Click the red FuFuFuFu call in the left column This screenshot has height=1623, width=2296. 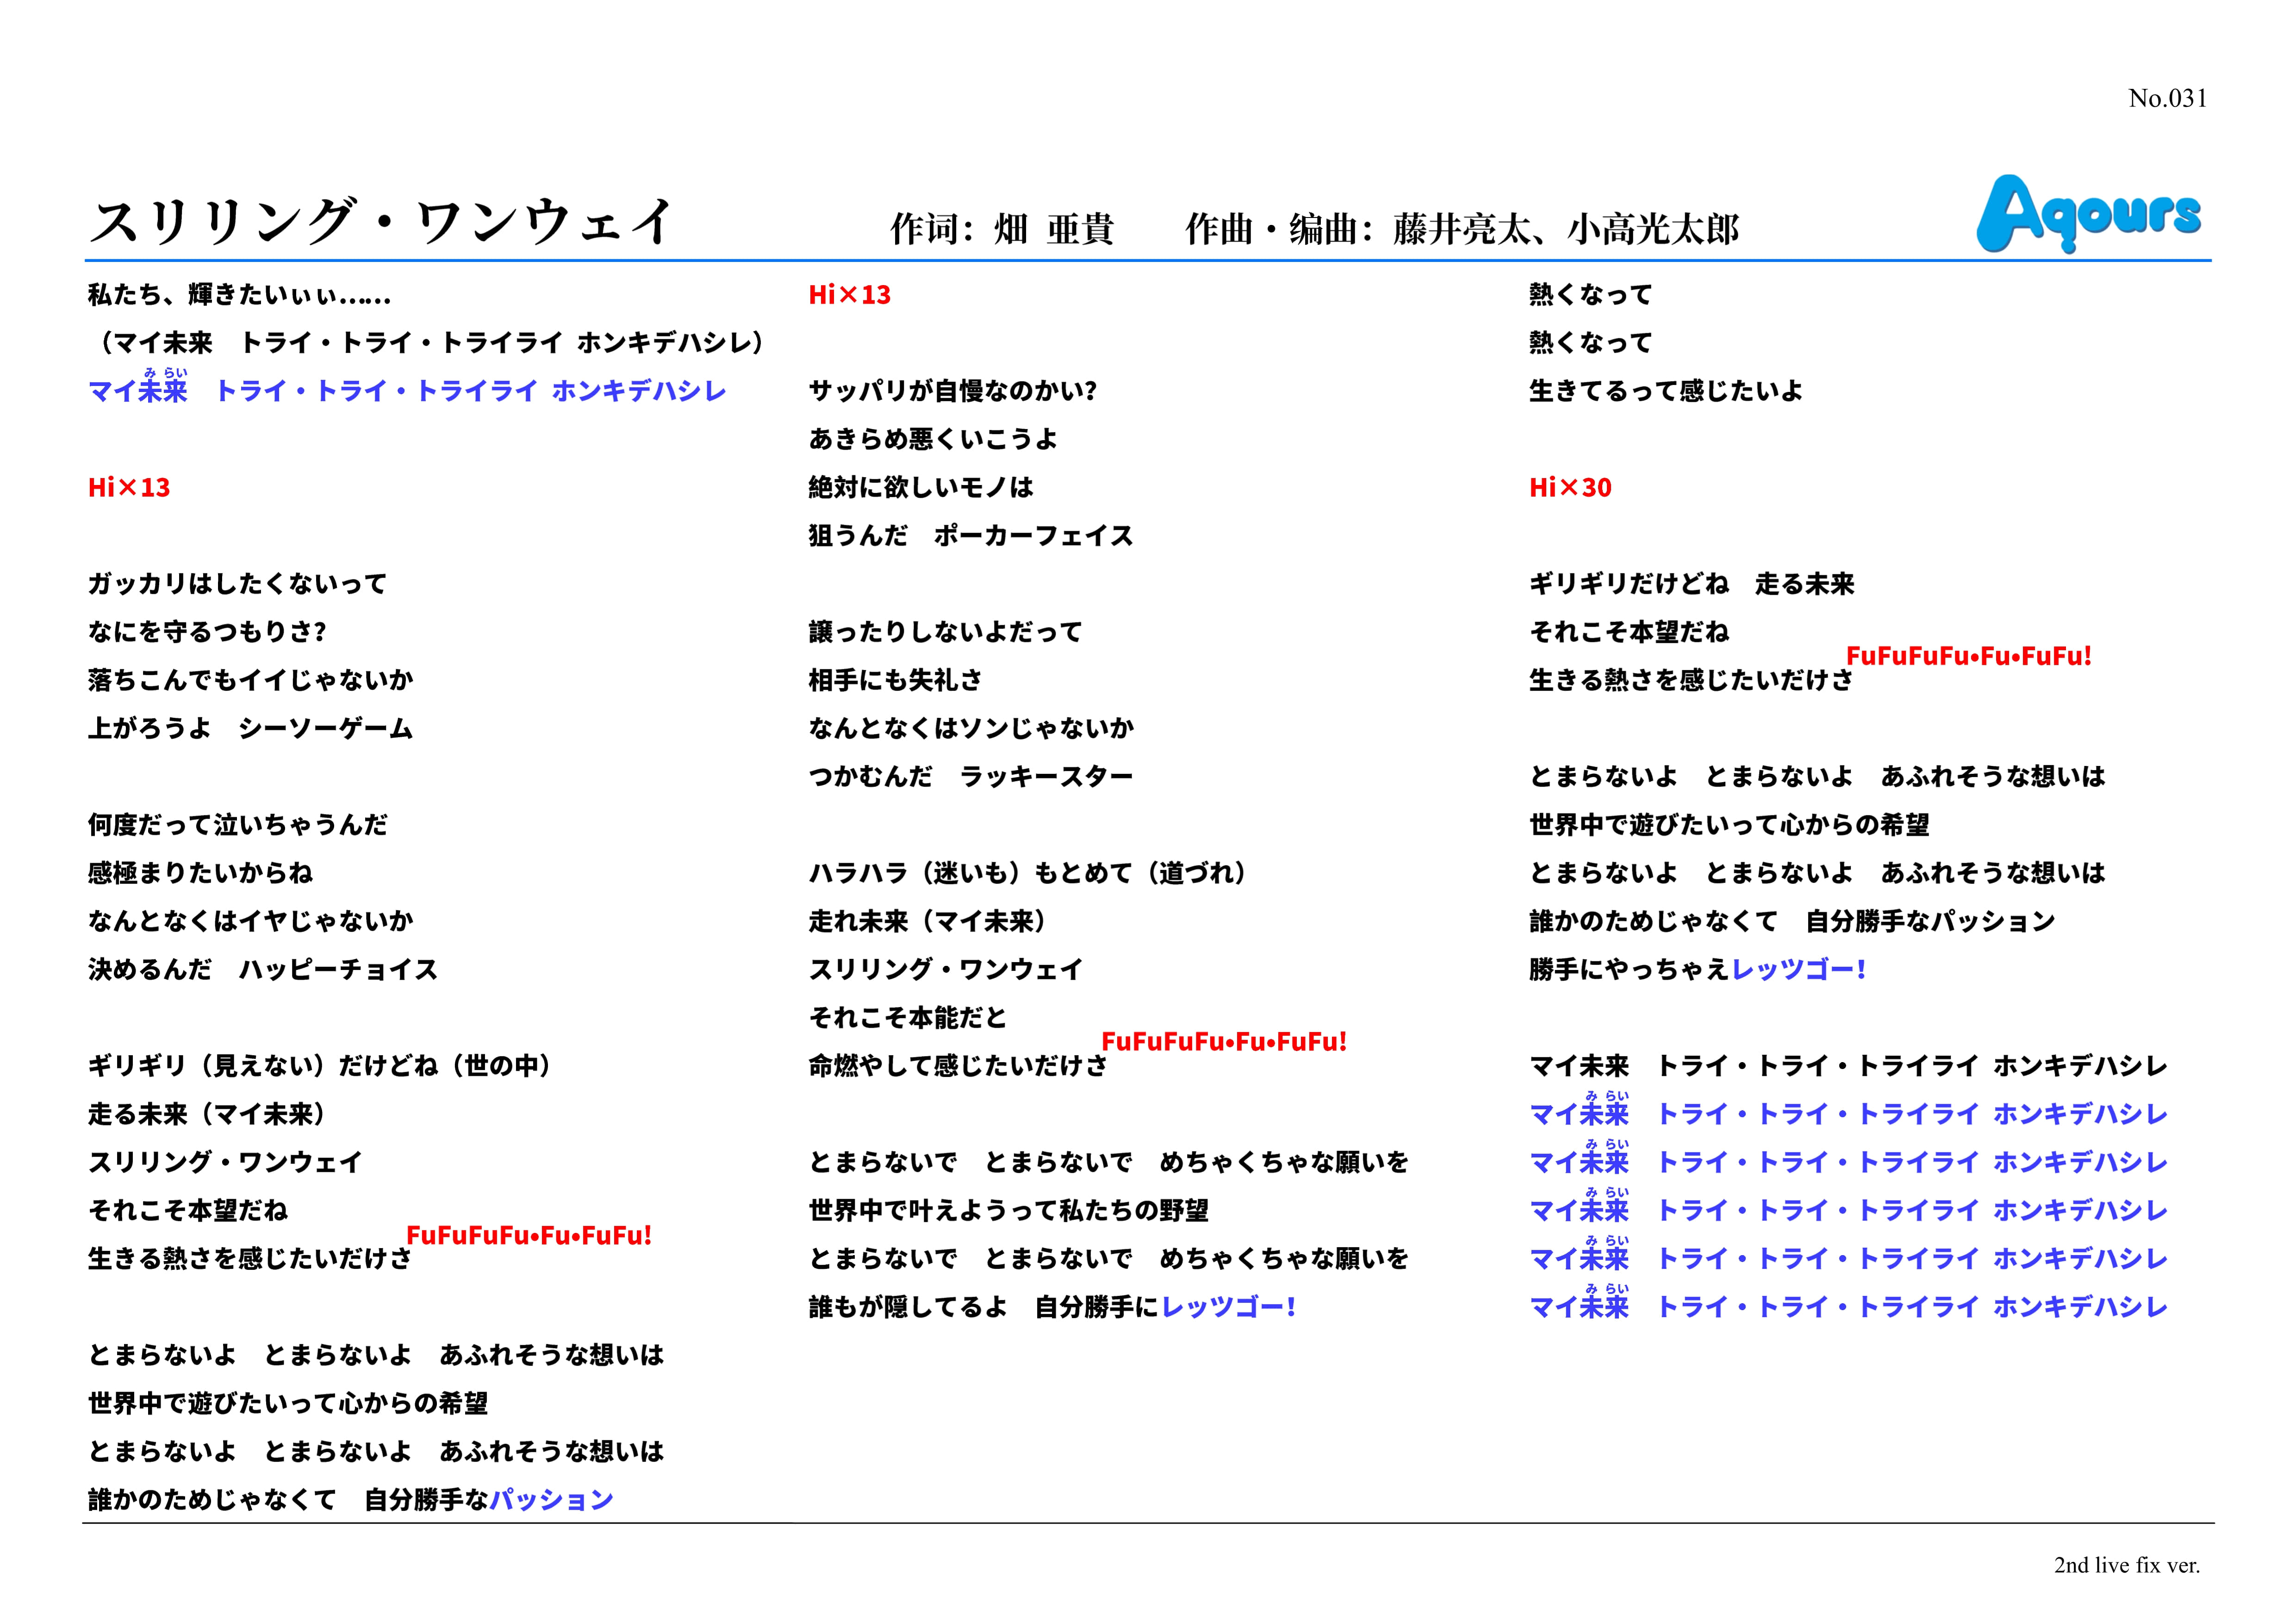point(529,1236)
